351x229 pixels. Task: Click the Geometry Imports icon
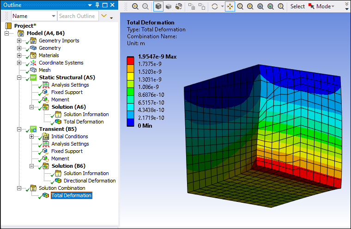pyautogui.click(x=33, y=41)
